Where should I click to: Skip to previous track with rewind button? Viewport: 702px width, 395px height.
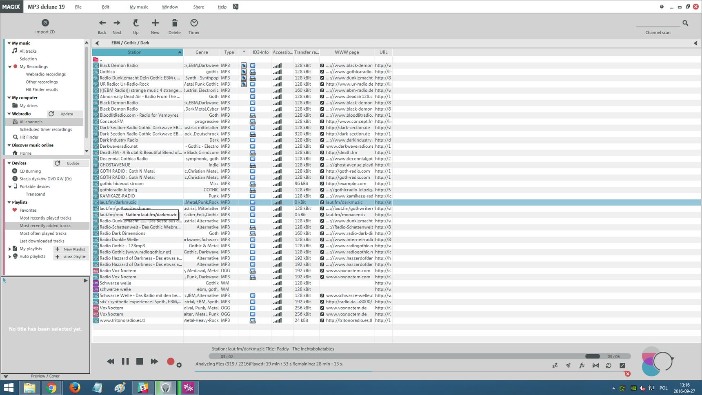point(111,362)
